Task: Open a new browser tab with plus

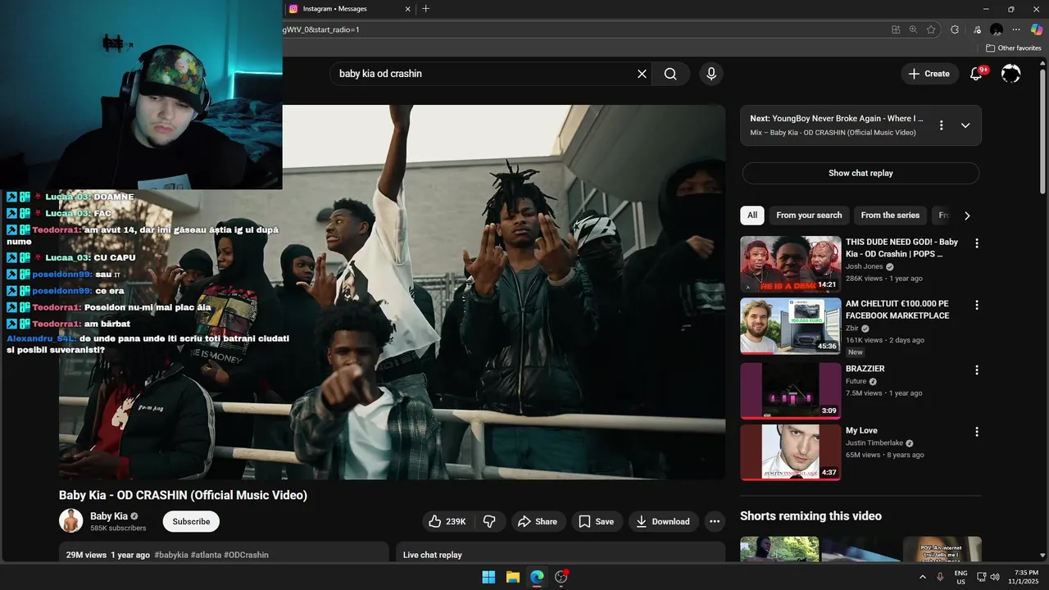Action: tap(425, 9)
